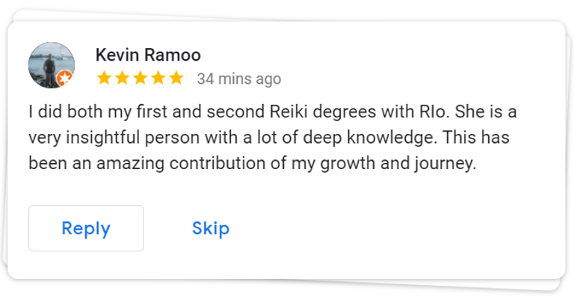Click the review line starting I did both
Image resolution: width=574 pixels, height=297 pixels.
click(x=273, y=112)
